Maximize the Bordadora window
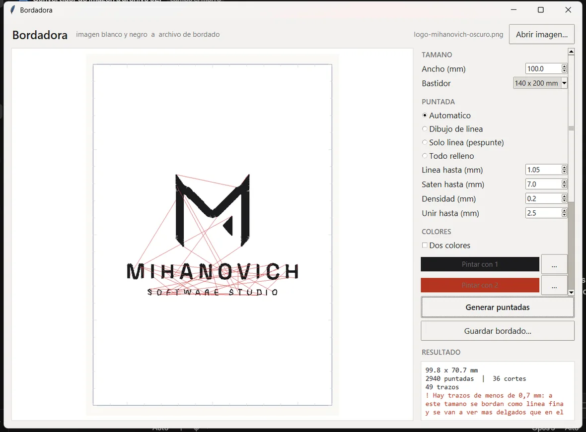This screenshot has width=586, height=432. point(540,10)
